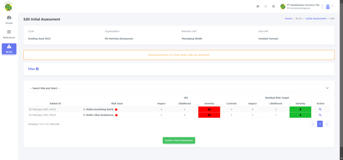Click the Draft mode notice banner
This screenshot has width=343, height=160.
[x=179, y=55]
